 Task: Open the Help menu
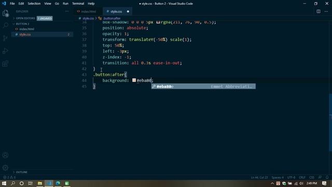(x=91, y=4)
